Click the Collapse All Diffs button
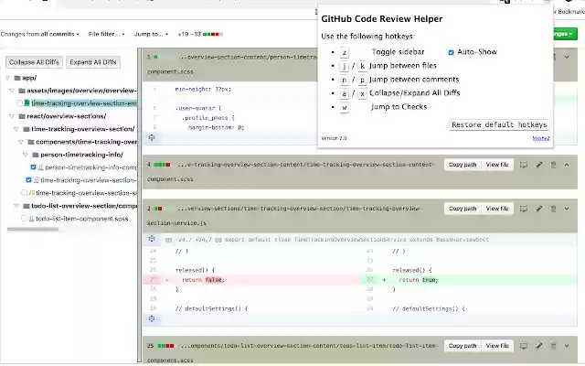585x366 pixels. click(34, 62)
